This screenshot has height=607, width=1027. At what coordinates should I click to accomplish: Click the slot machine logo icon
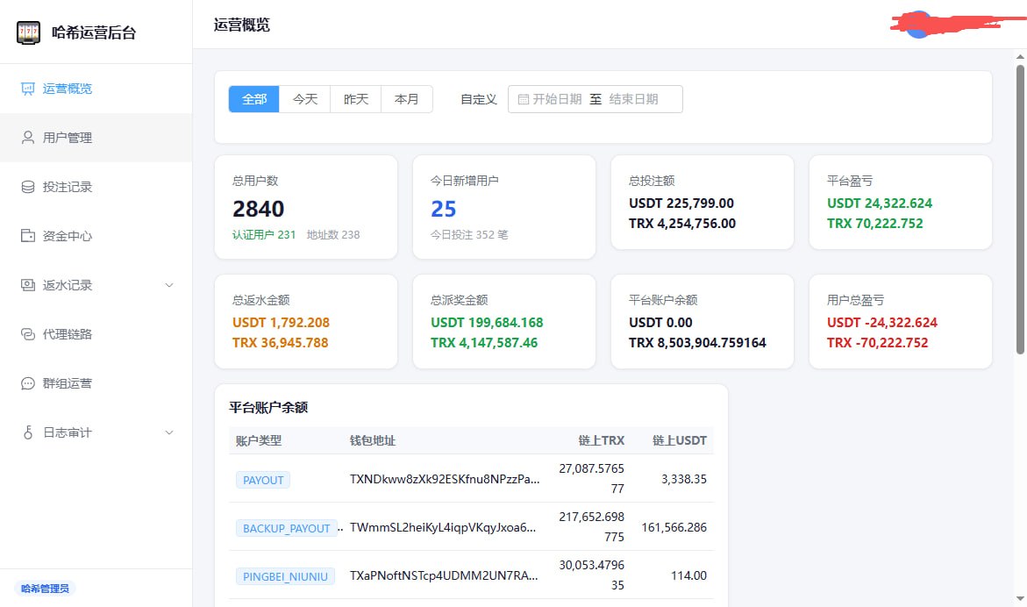point(28,32)
